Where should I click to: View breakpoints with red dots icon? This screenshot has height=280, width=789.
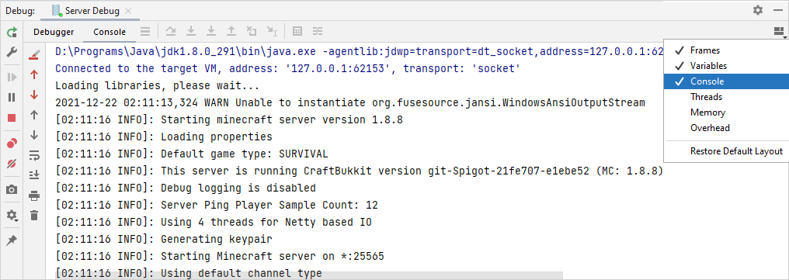12,143
